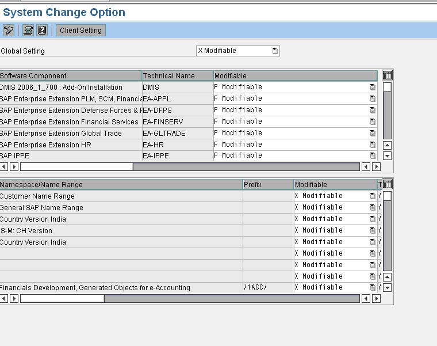The height and width of the screenshot is (346, 437).
Task: Click EA-FINSERV technical name cell
Action: (x=178, y=122)
